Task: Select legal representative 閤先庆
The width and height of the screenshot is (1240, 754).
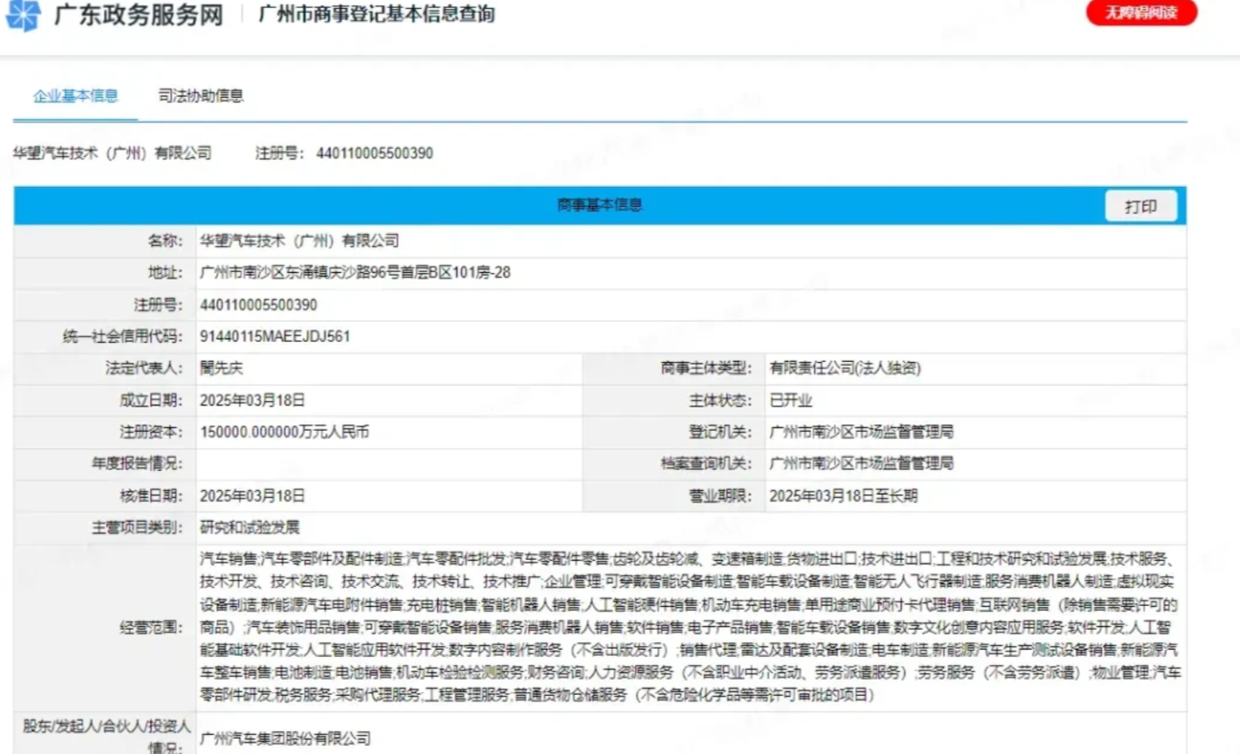Action: pyautogui.click(x=222, y=368)
